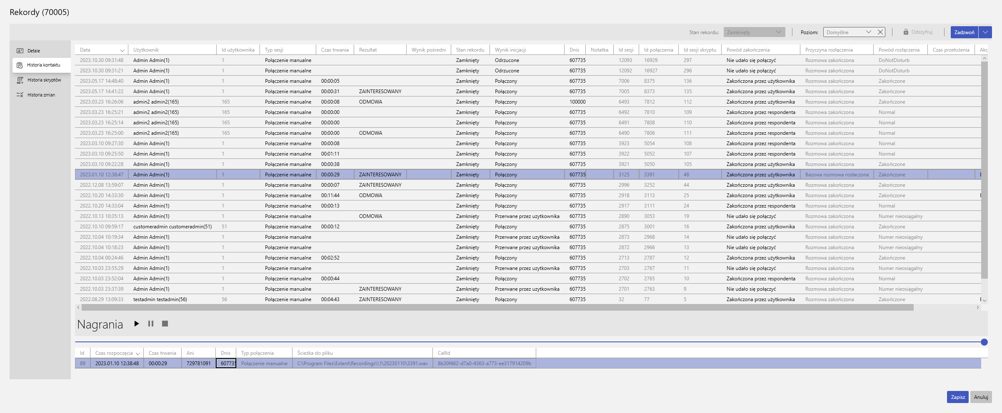Click the Zapisz button
The image size is (1002, 413).
pyautogui.click(x=957, y=397)
